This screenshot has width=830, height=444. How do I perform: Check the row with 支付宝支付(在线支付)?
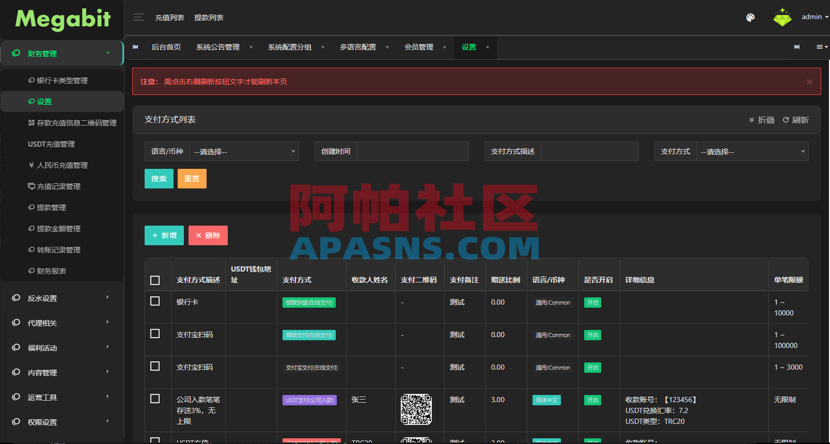[x=155, y=366]
